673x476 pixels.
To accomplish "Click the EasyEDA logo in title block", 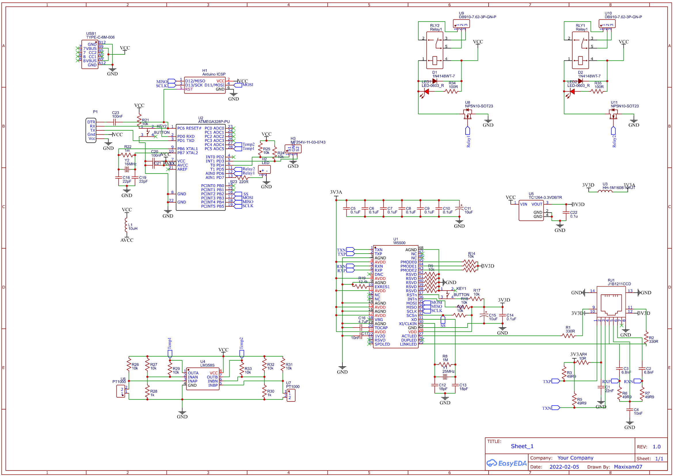I will 506,463.
